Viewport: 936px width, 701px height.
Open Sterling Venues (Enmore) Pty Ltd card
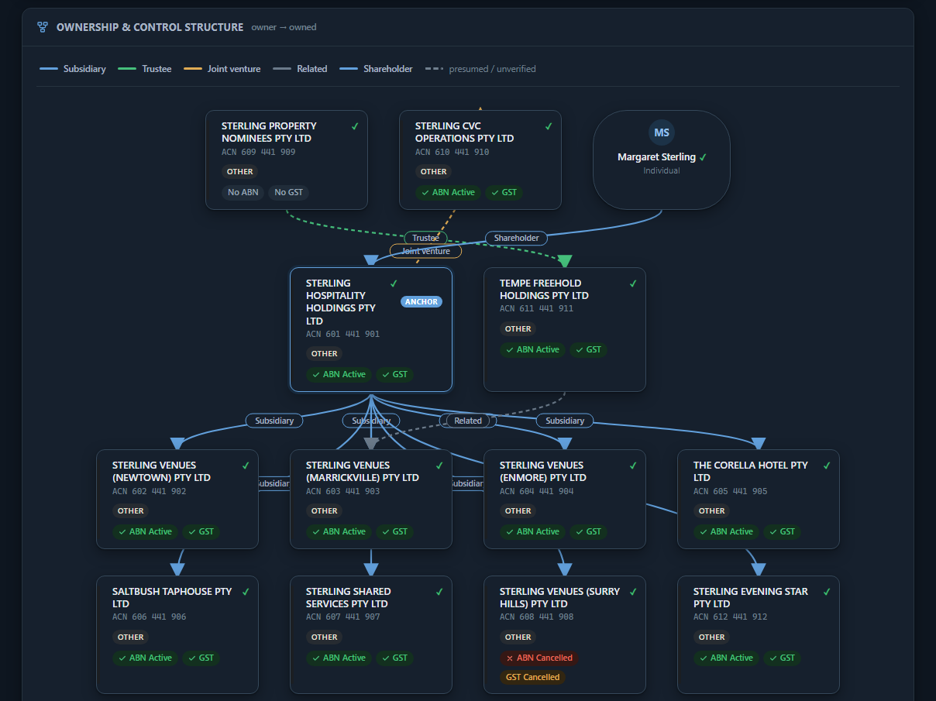(x=565, y=499)
